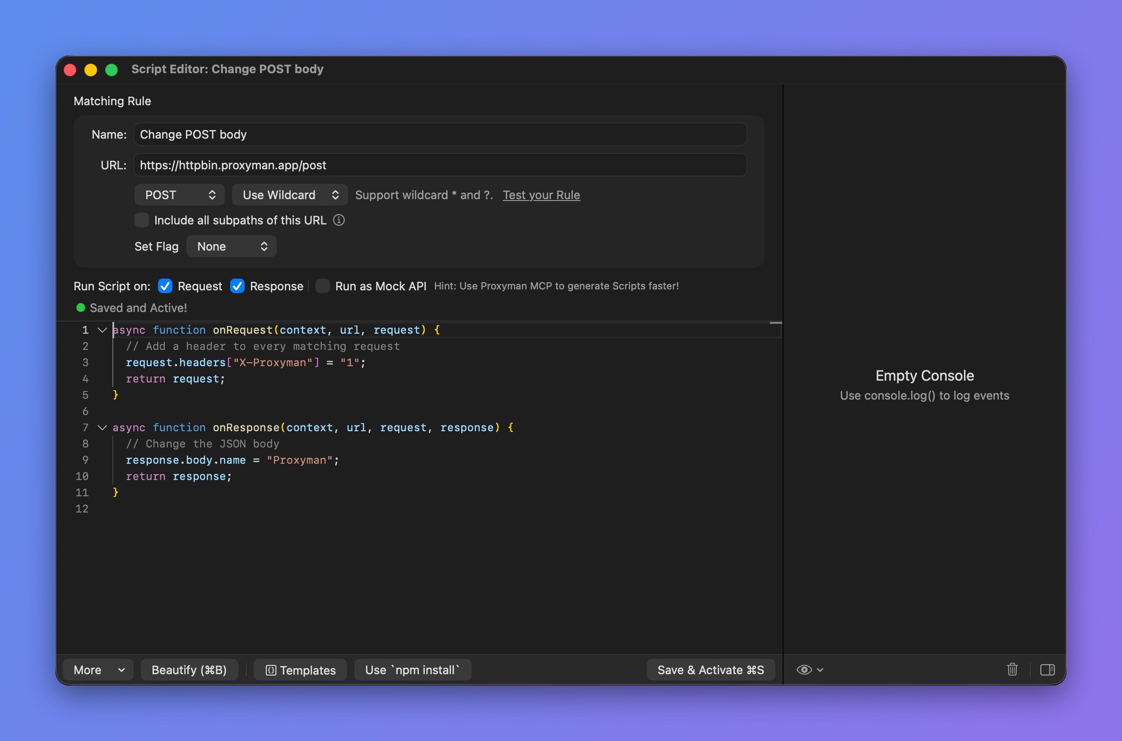This screenshot has height=741, width=1122.
Task: Click the Empty Console heading
Action: [x=925, y=376]
